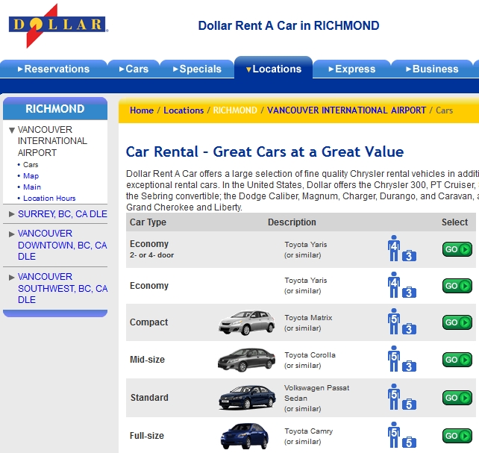Click RICHMOND in the breadcrumb

point(235,110)
